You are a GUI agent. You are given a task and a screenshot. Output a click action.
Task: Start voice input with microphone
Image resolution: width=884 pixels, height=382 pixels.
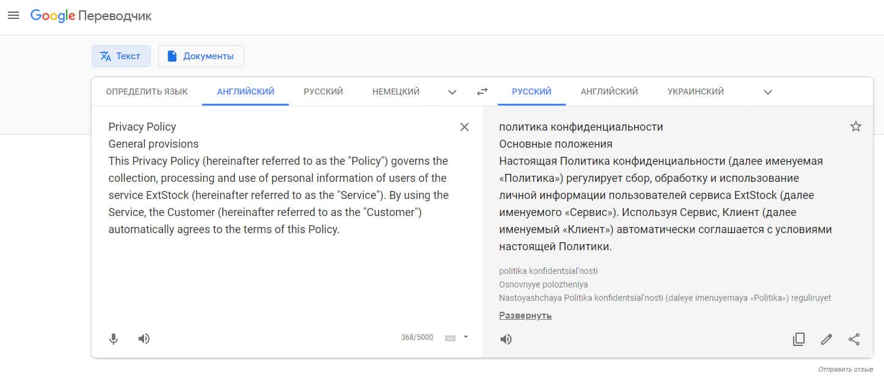[114, 339]
